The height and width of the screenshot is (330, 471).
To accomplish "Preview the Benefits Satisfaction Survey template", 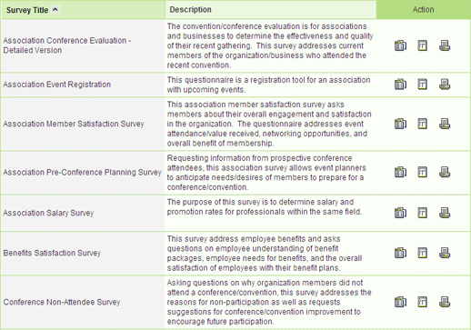I will 422,253.
